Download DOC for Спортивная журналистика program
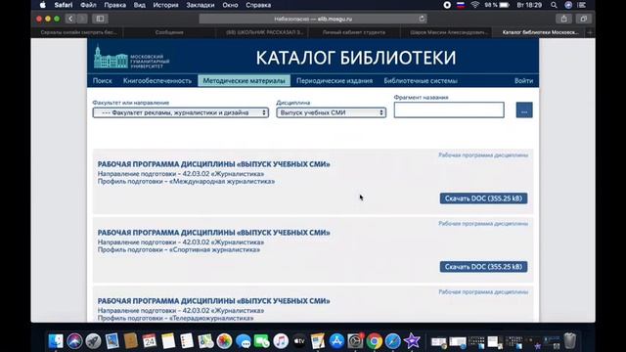The image size is (626, 352). (x=483, y=267)
